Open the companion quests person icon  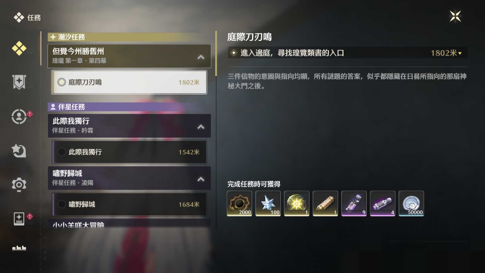point(19,117)
